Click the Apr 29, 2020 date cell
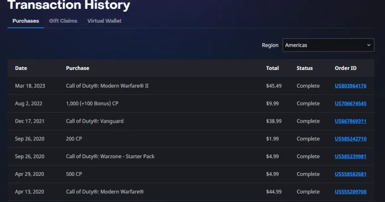385x202 pixels. point(29,174)
